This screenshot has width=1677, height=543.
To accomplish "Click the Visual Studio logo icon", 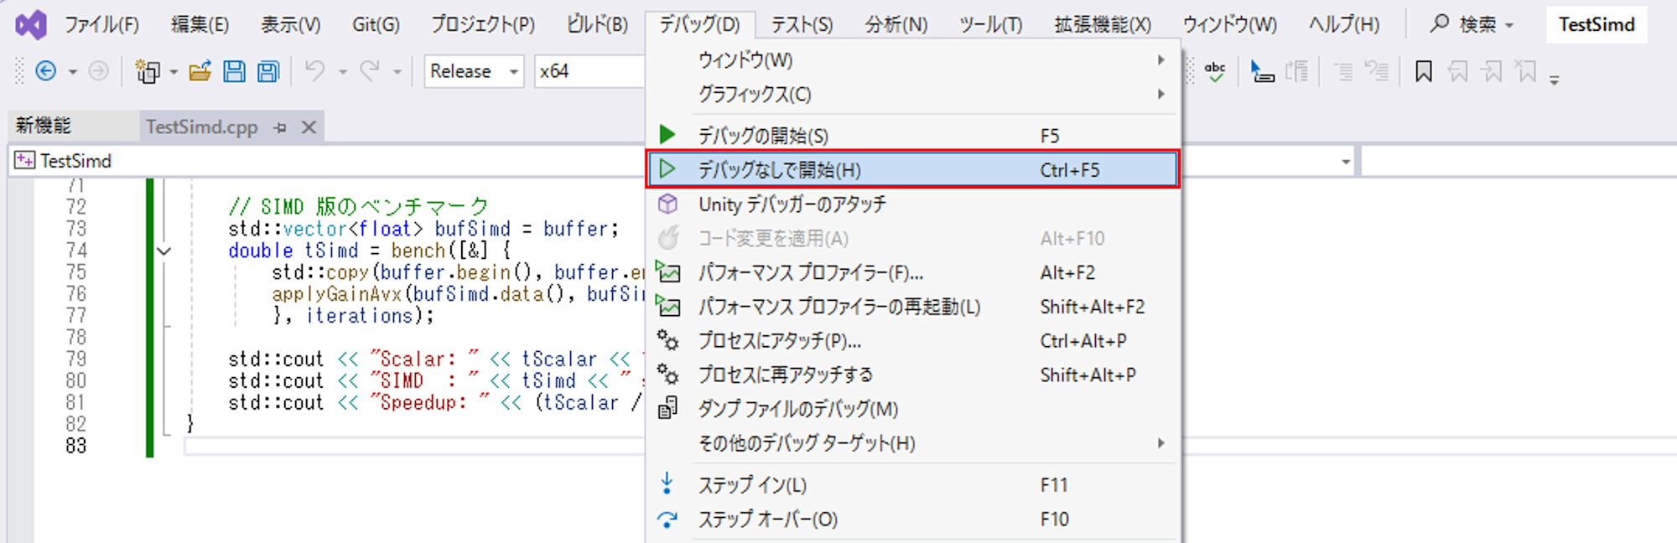I will click(31, 24).
